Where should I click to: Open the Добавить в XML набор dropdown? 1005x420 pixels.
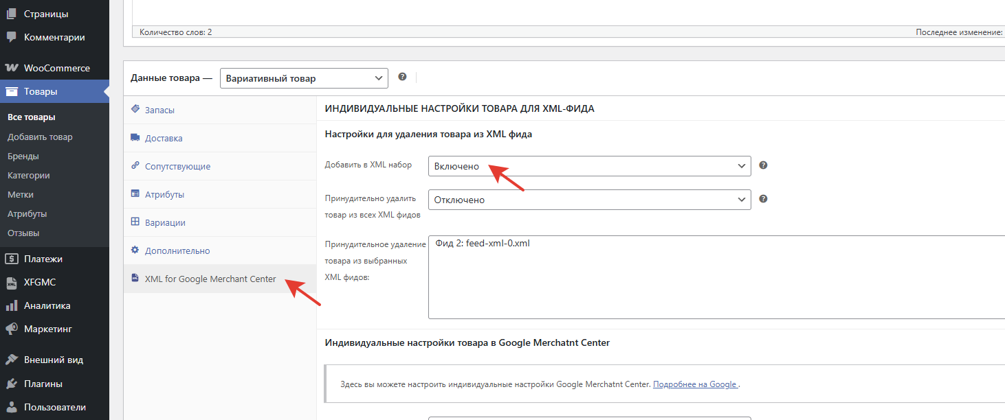tap(589, 166)
